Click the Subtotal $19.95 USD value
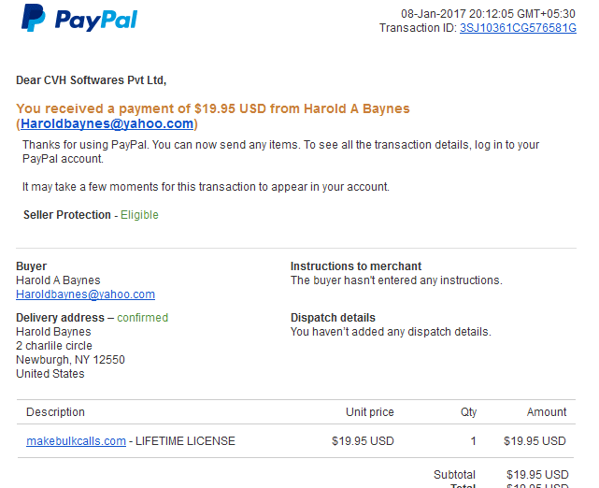 click(x=537, y=475)
